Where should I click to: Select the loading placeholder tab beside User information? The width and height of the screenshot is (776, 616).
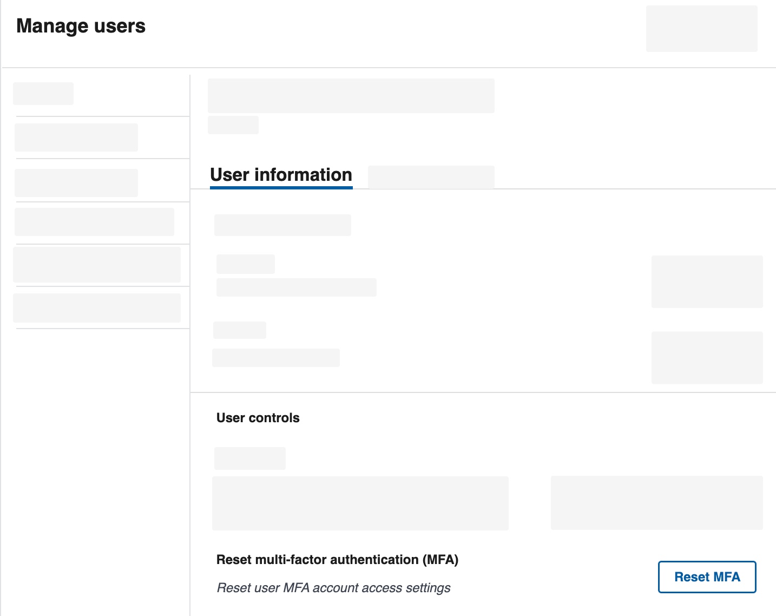click(x=431, y=177)
